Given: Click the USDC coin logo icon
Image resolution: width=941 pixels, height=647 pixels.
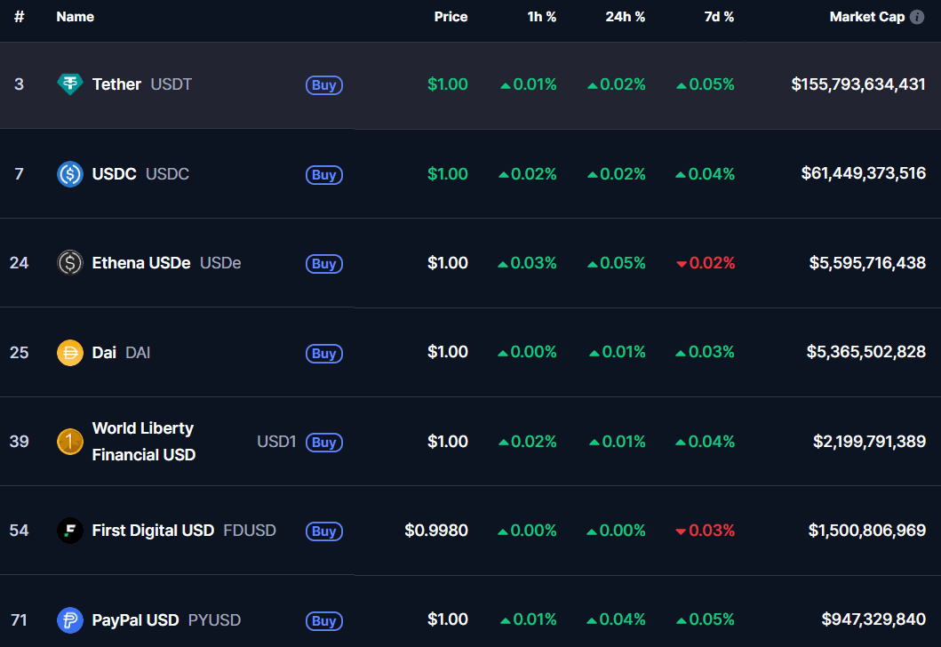Looking at the screenshot, I should point(69,174).
